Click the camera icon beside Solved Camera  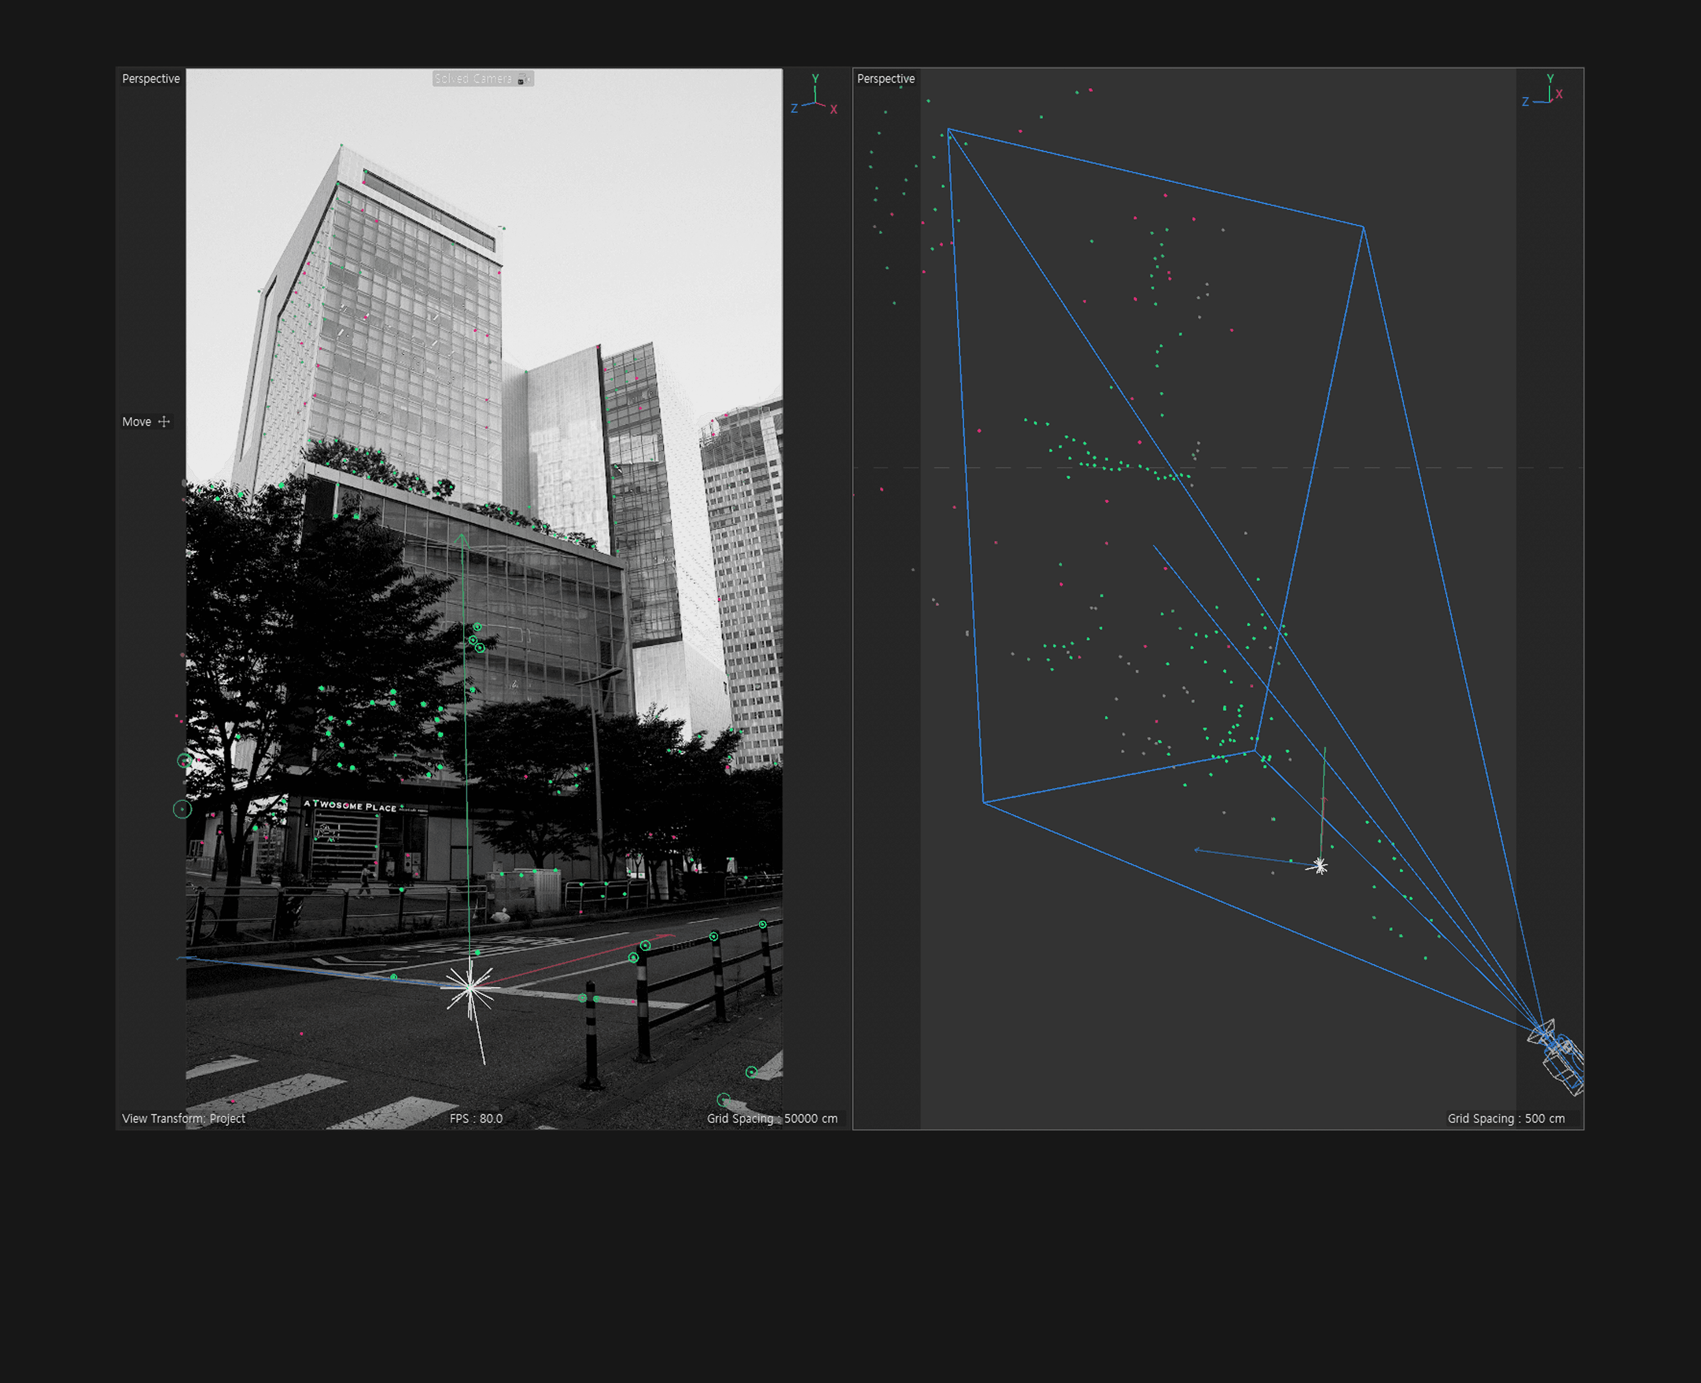coord(523,79)
